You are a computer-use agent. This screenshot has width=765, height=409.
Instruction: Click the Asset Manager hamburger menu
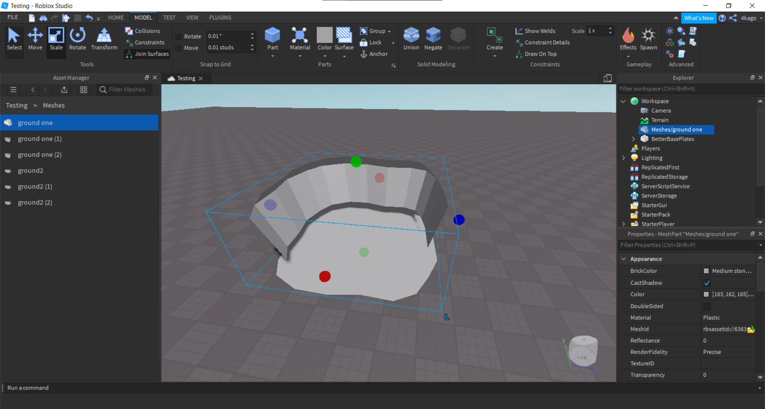13,90
